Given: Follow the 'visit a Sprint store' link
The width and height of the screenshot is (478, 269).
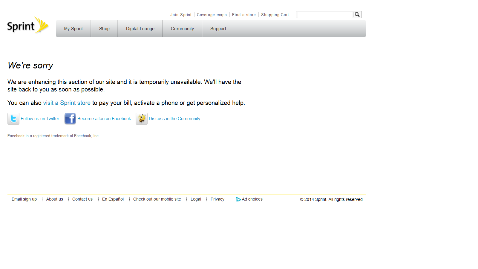Looking at the screenshot, I should [67, 103].
